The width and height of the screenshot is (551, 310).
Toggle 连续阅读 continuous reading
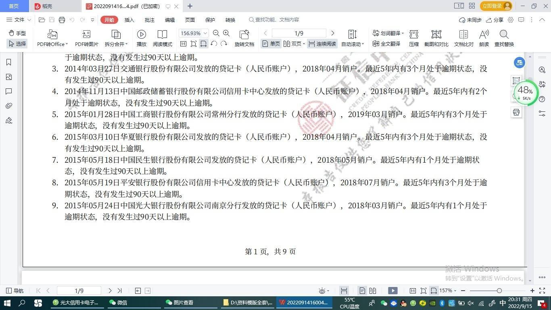tap(322, 44)
